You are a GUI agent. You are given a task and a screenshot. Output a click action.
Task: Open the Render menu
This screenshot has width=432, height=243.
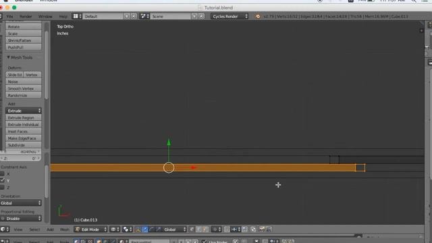pos(26,16)
